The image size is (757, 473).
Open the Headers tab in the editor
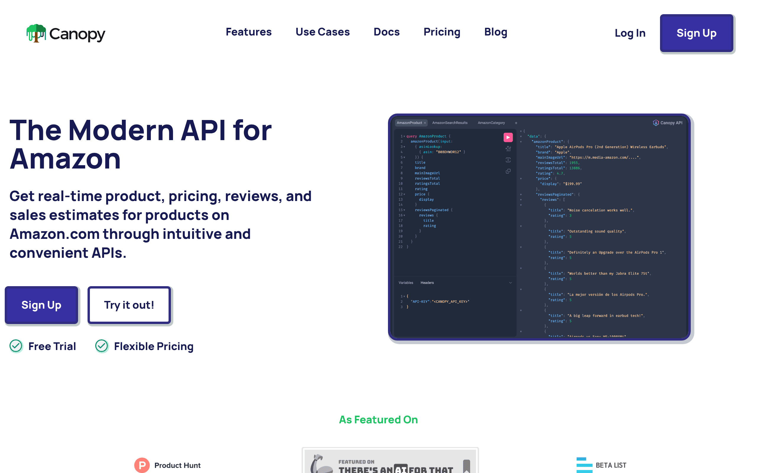coord(427,283)
